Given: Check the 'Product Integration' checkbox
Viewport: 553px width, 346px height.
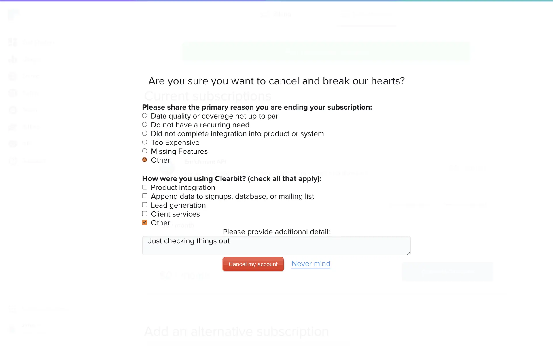Looking at the screenshot, I should click(x=145, y=187).
